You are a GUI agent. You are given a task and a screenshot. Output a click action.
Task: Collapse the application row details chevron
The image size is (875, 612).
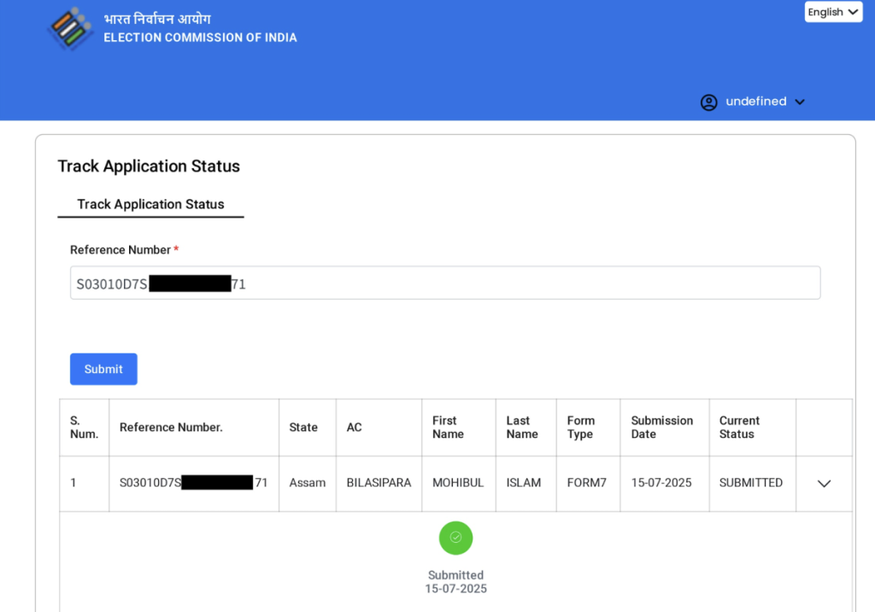tap(824, 483)
